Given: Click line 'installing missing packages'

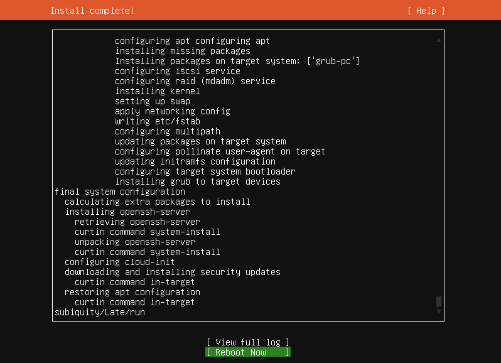Looking at the screenshot, I should (183, 51).
